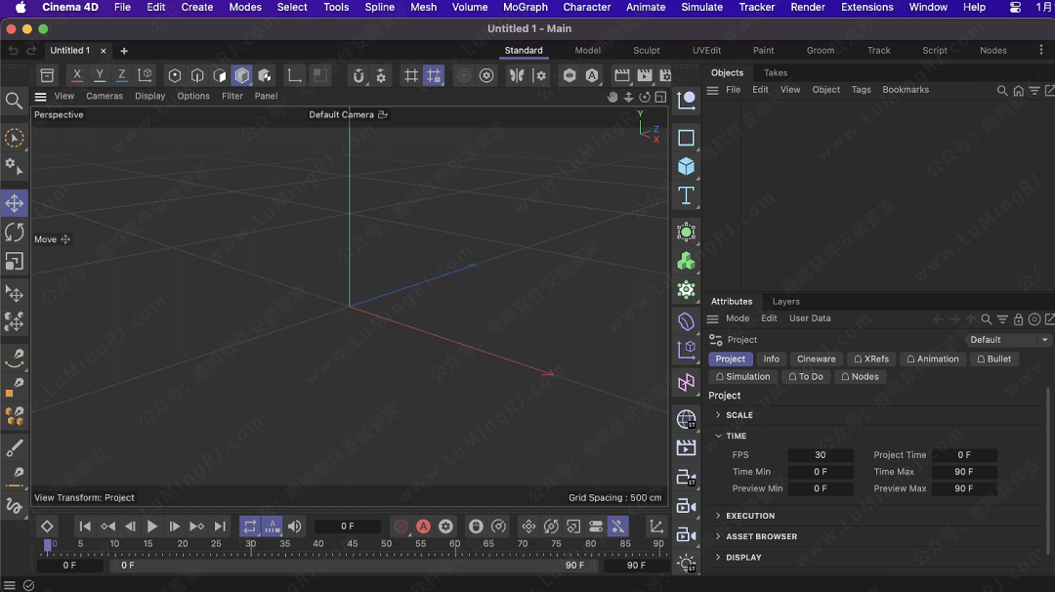Click the FPS value field
Viewport: 1055px width, 592px height.
[821, 455]
